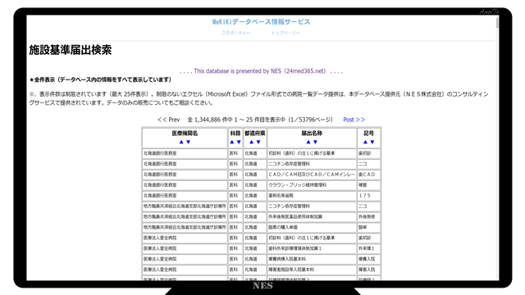
Task: Go to next page via Post >> link
Action: 354,120
